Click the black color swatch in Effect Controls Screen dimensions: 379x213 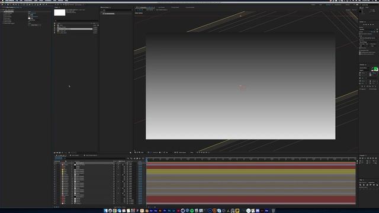point(29,15)
